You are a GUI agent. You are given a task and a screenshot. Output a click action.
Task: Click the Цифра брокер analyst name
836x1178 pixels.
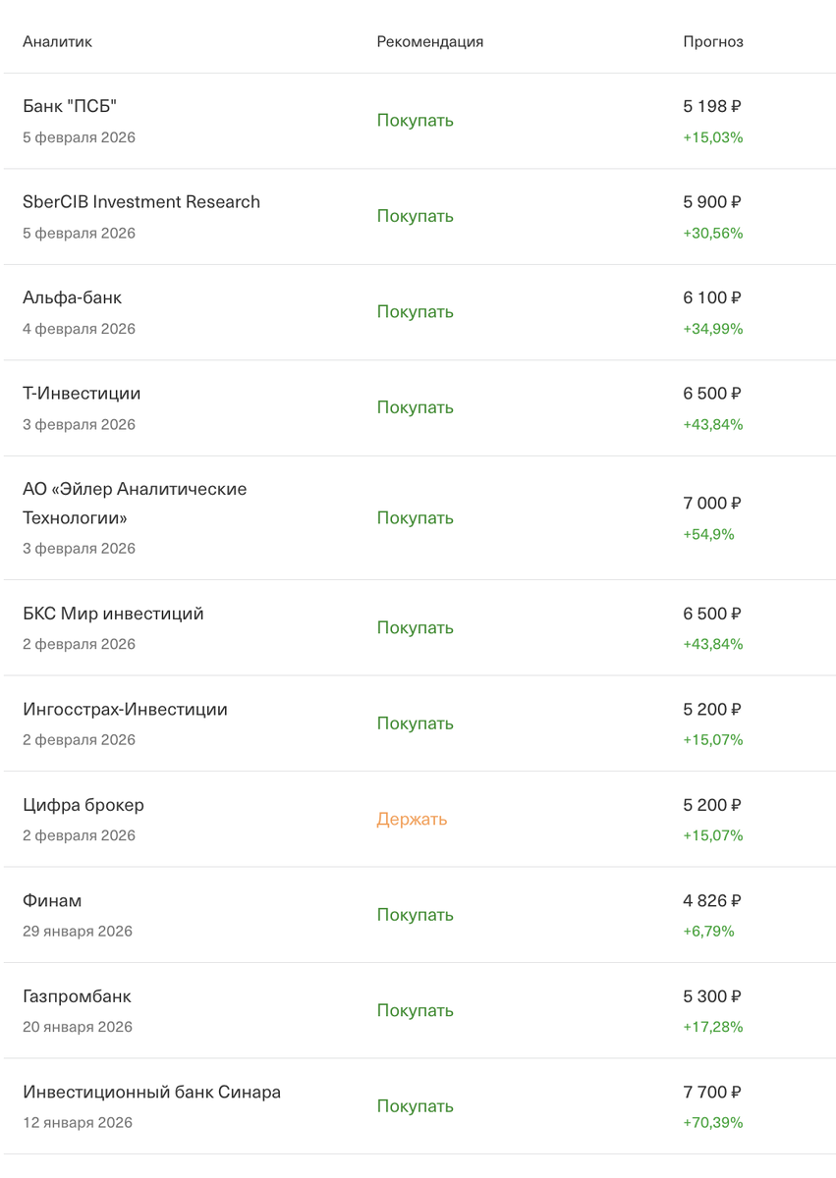[84, 805]
